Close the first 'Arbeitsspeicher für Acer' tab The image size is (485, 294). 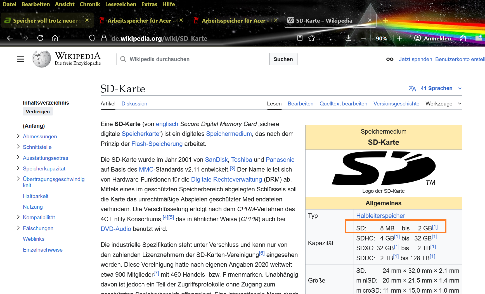coord(181,20)
